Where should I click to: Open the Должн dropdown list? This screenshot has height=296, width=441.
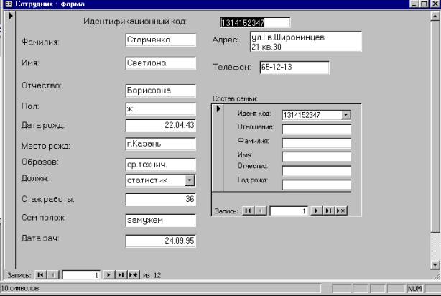190,180
